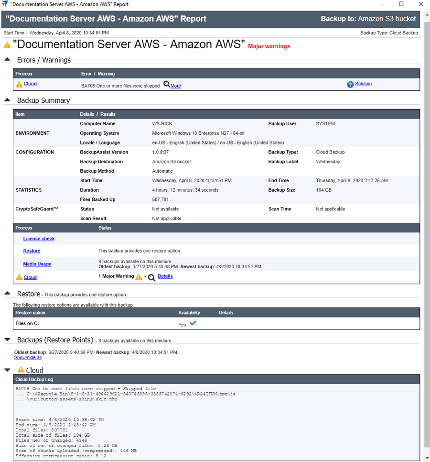
Task: Click the scrollbar down arrow
Action: [427, 458]
